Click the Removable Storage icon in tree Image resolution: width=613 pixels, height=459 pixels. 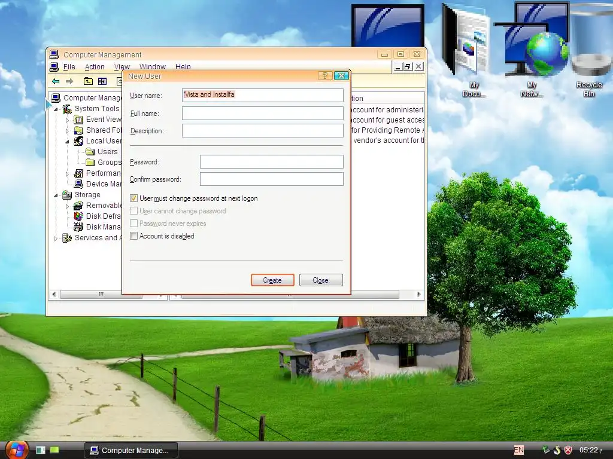(78, 206)
